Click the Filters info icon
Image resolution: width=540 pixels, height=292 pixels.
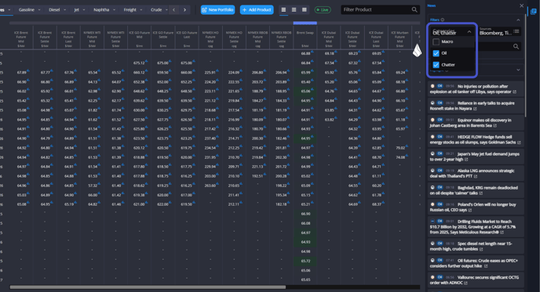443,20
